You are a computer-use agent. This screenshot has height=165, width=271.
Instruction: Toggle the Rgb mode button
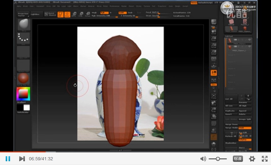pos(104,13)
